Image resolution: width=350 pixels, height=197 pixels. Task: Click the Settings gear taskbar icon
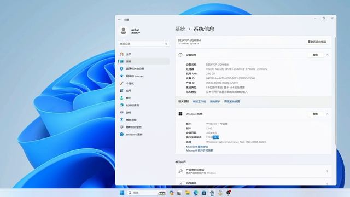click(212, 193)
